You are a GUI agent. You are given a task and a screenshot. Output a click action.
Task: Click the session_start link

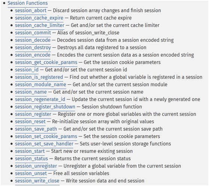(30, 151)
